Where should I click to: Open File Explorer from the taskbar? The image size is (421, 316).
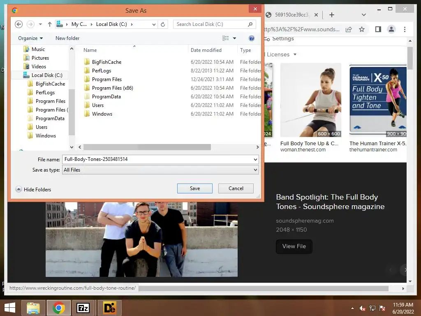(33, 308)
